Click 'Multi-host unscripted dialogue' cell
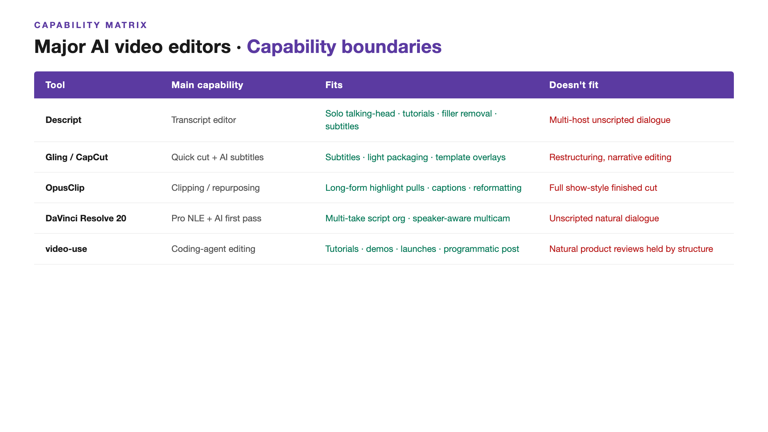This screenshot has width=768, height=432. 610,120
